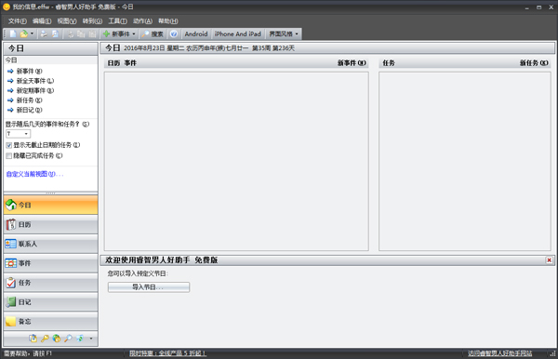Click the empty calendar events list area
The image size is (558, 359).
pyautogui.click(x=236, y=161)
